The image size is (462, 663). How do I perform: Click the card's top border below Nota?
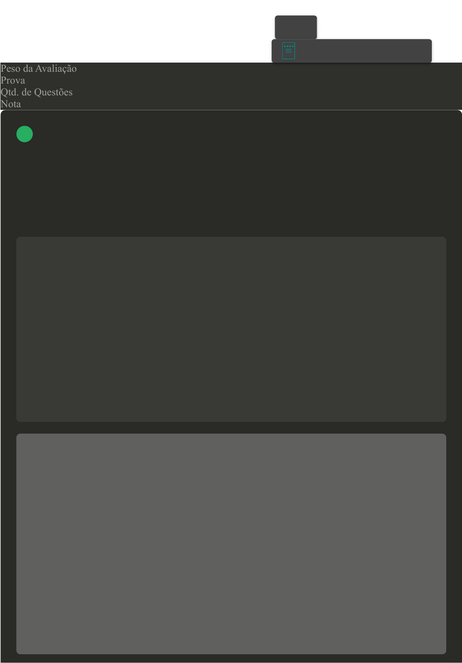coord(231,111)
